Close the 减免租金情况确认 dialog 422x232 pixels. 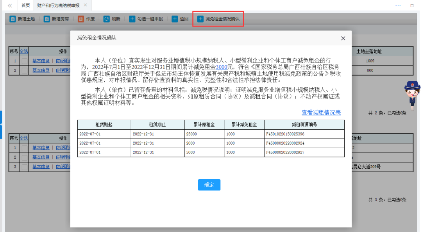click(x=343, y=38)
